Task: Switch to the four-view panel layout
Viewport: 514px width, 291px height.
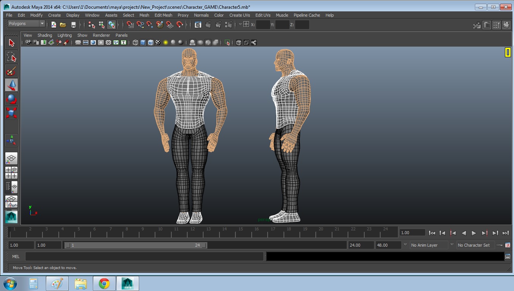Action: pyautogui.click(x=11, y=173)
